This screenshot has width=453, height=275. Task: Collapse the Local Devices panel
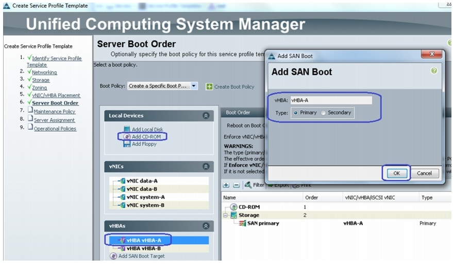pos(206,116)
